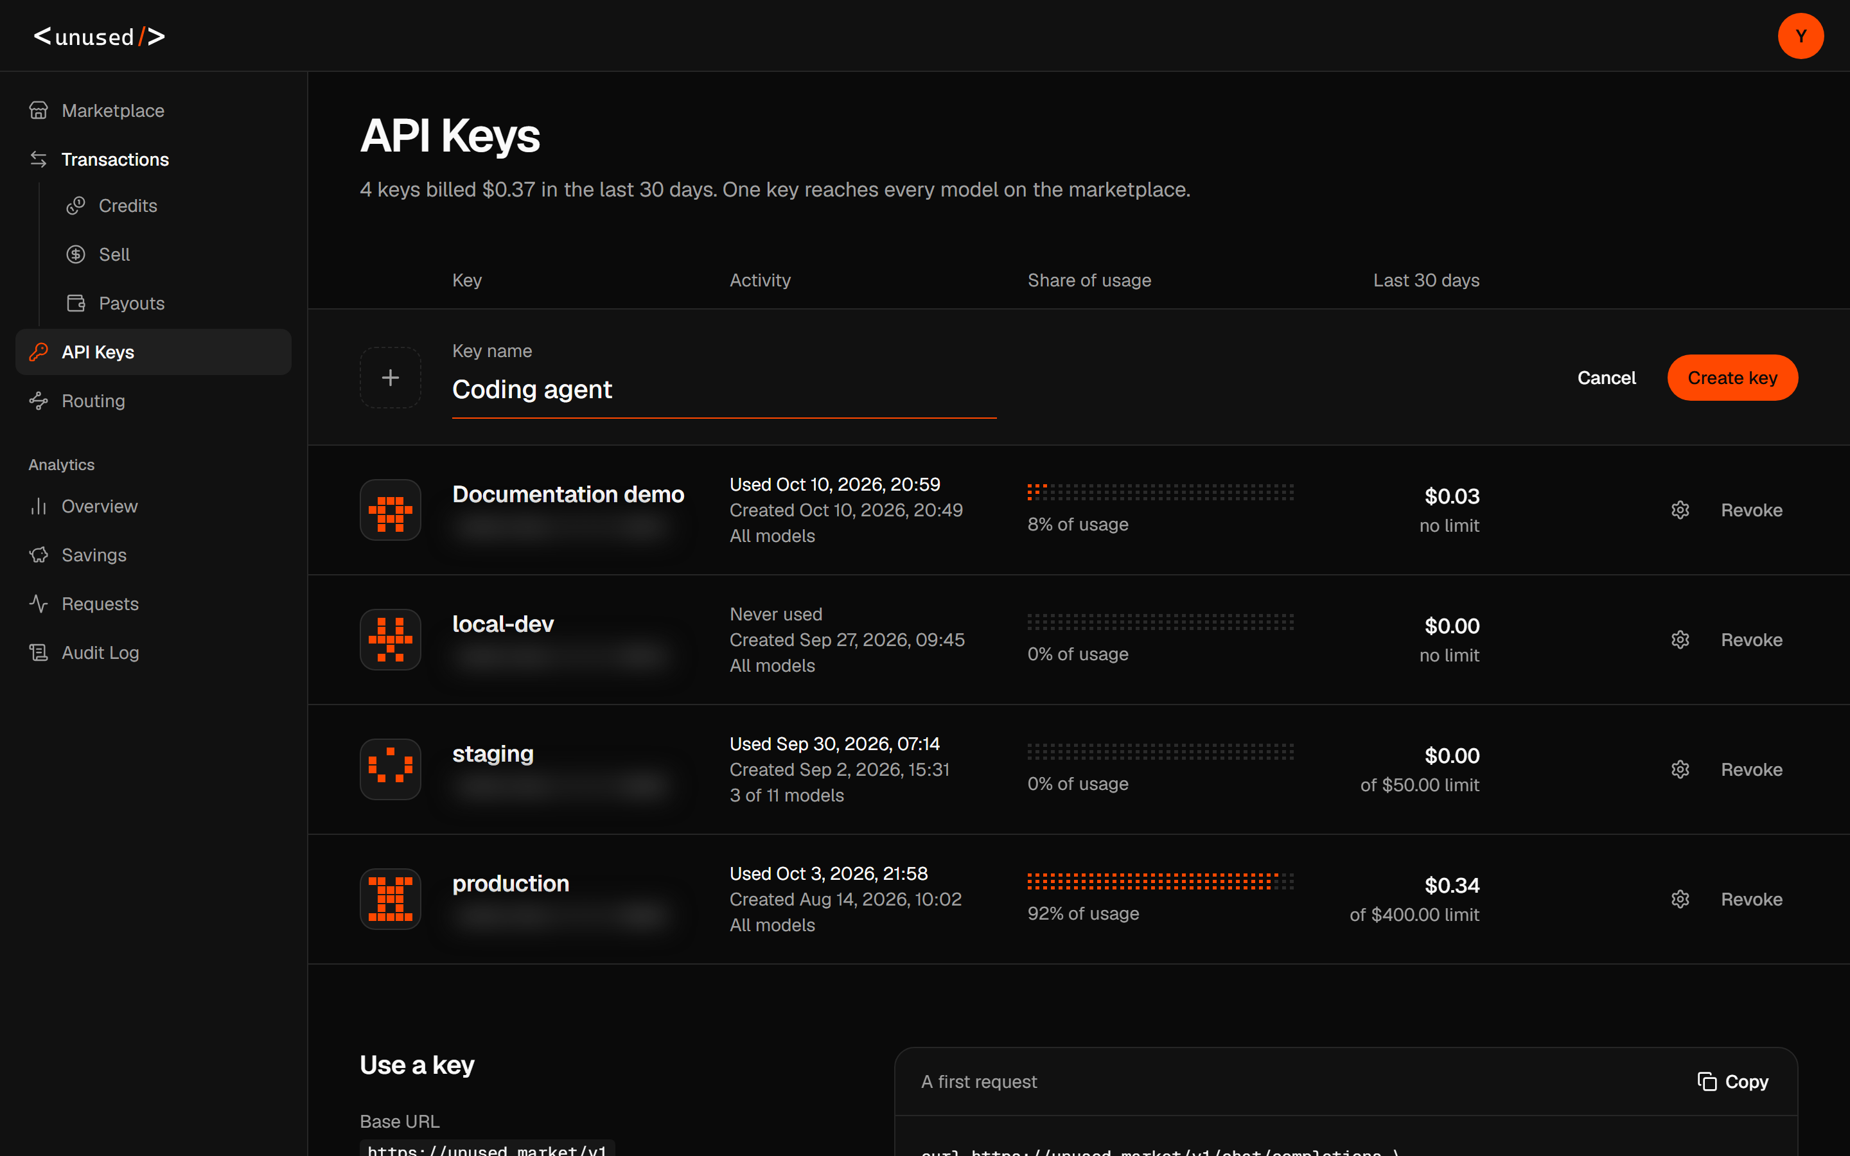The height and width of the screenshot is (1156, 1850).
Task: Click the Documentation demo key name
Action: 568,494
